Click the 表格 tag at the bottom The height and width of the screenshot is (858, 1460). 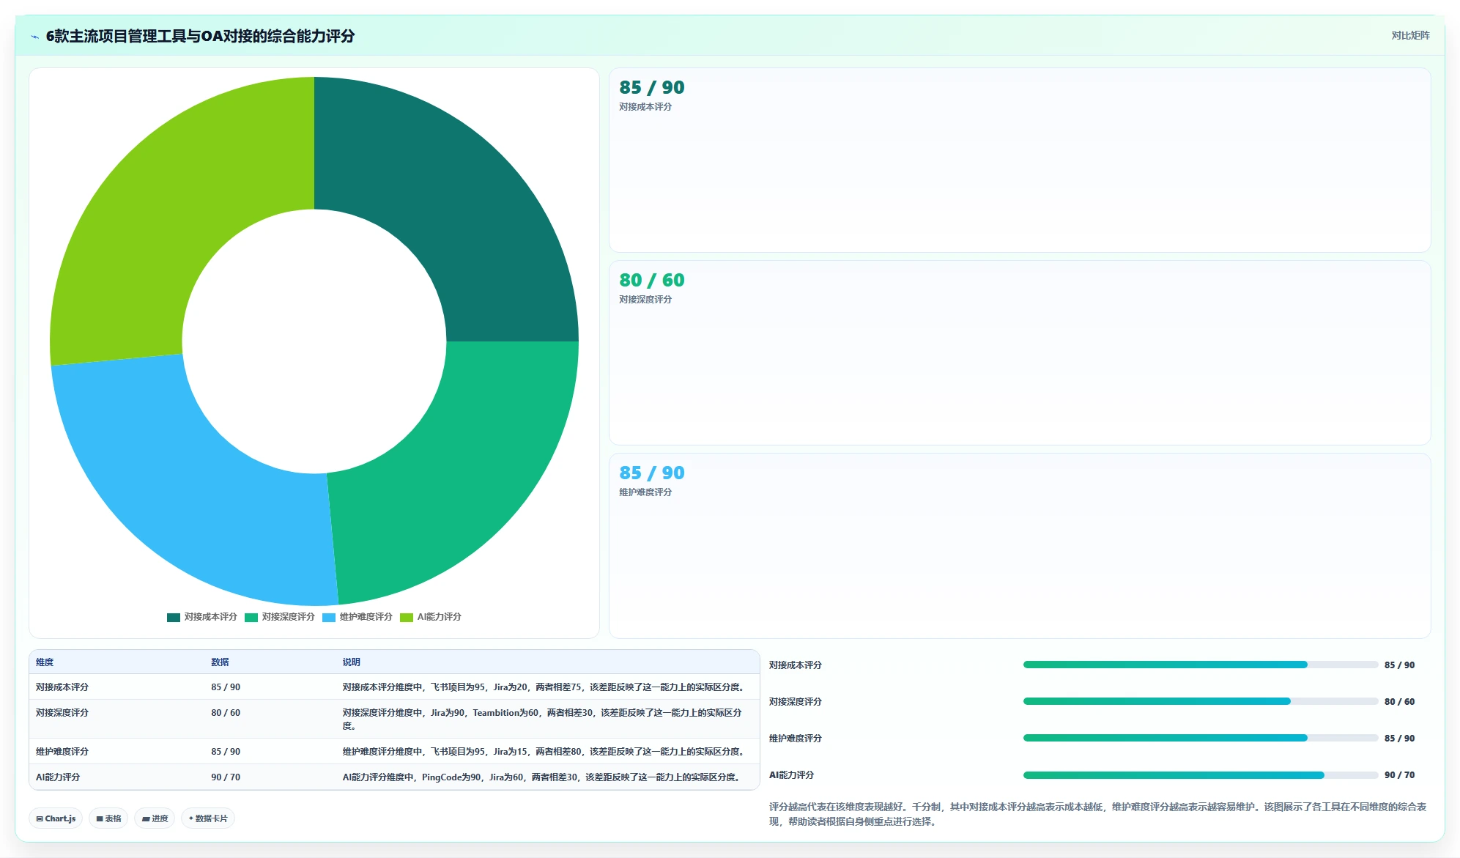108,818
